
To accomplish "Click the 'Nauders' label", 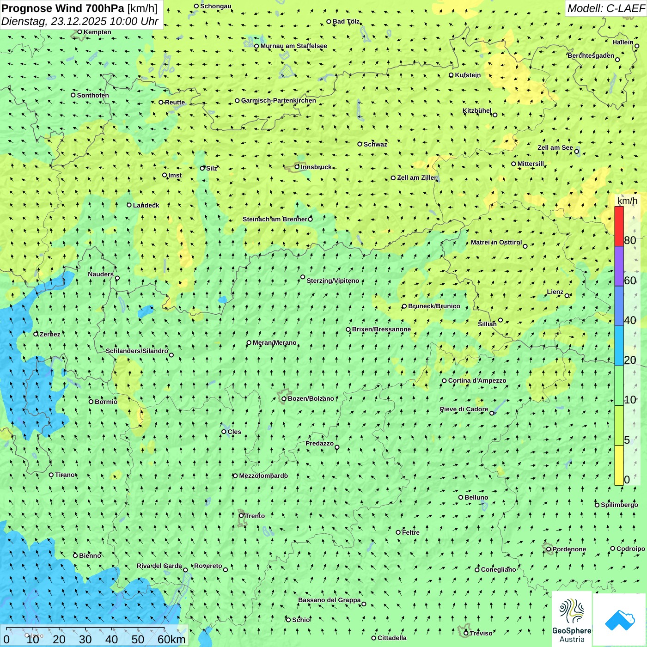I will click(101, 274).
